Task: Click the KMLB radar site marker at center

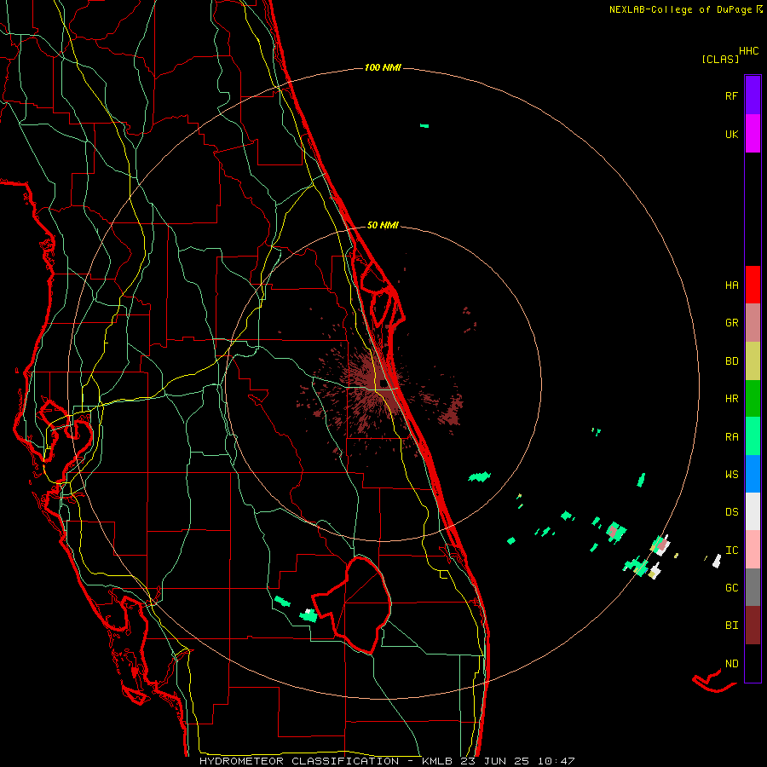Action: pos(383,383)
